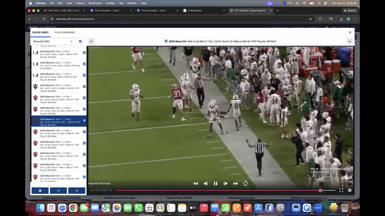
Task: Open a new Chrome tab
Action: 277,10
